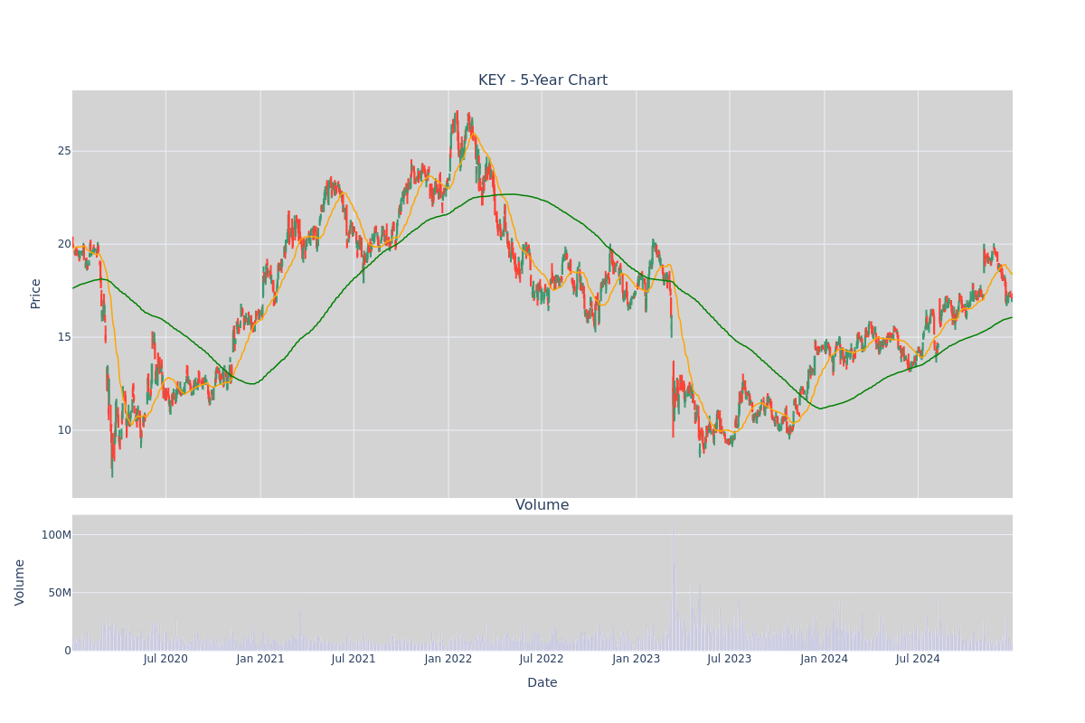Click the volume axis tick '50M'
This screenshot has width=1085, height=723.
click(60, 593)
